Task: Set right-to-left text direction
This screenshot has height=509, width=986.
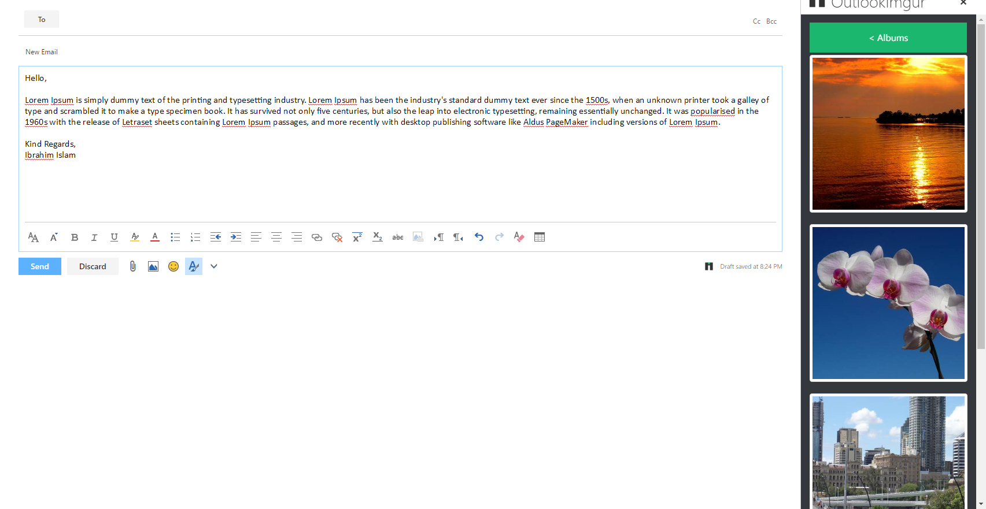Action: click(x=459, y=237)
